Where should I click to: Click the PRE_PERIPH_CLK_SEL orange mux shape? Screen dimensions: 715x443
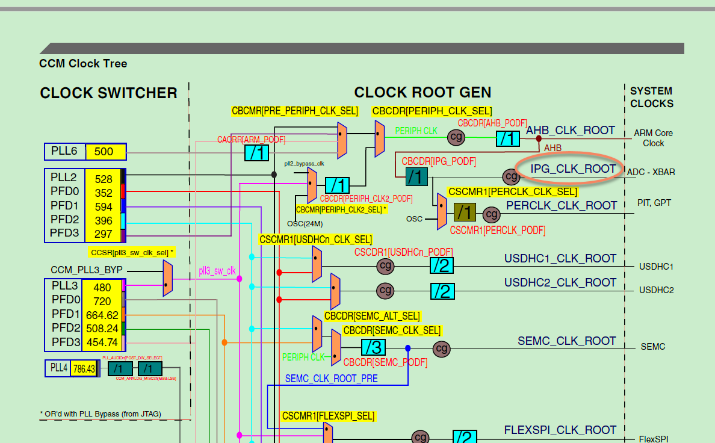(x=342, y=140)
